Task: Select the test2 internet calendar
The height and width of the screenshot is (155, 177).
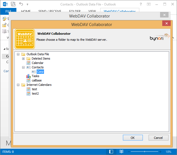Action: [x=35, y=93]
